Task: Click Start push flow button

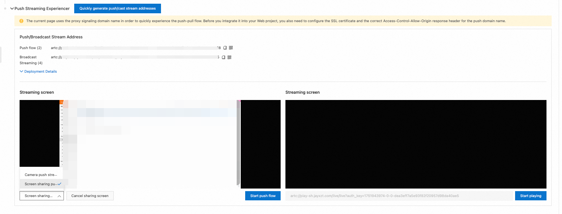Action: [x=263, y=196]
